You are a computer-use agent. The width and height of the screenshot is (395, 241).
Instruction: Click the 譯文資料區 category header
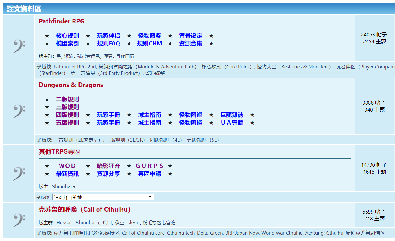point(24,9)
